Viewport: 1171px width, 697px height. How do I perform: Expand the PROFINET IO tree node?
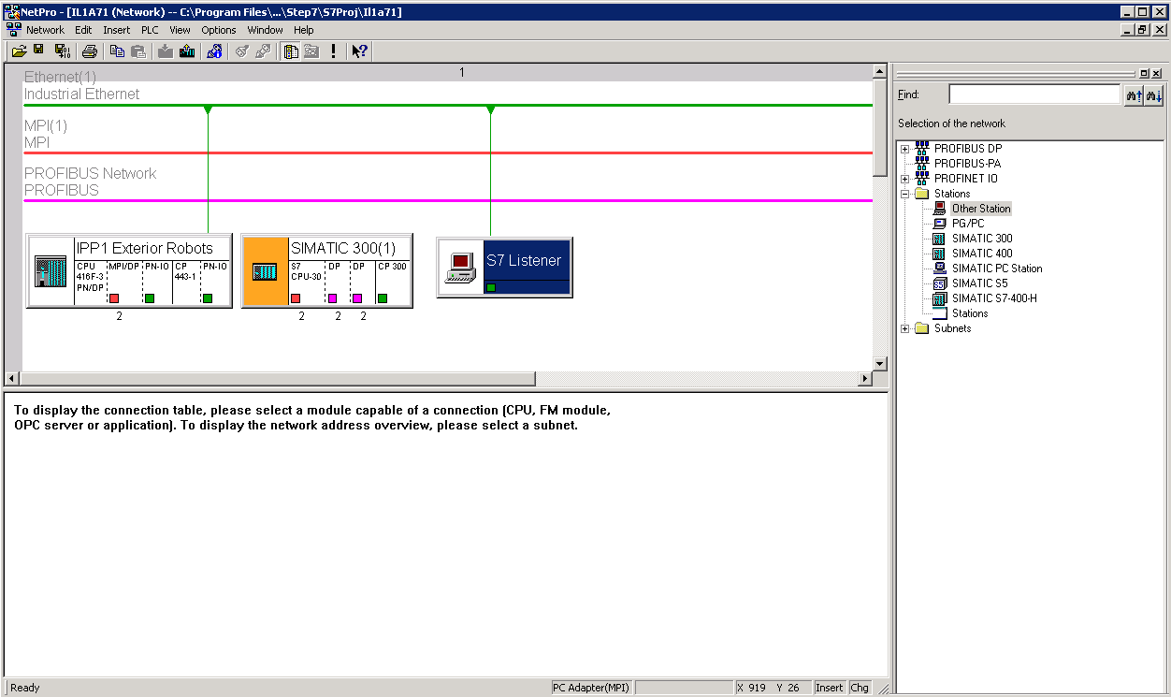click(904, 179)
